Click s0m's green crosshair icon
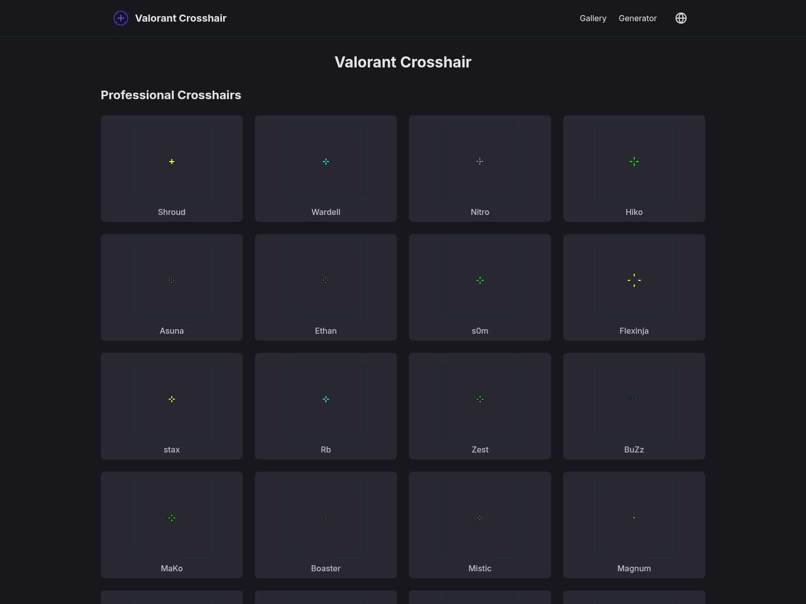 pos(480,280)
